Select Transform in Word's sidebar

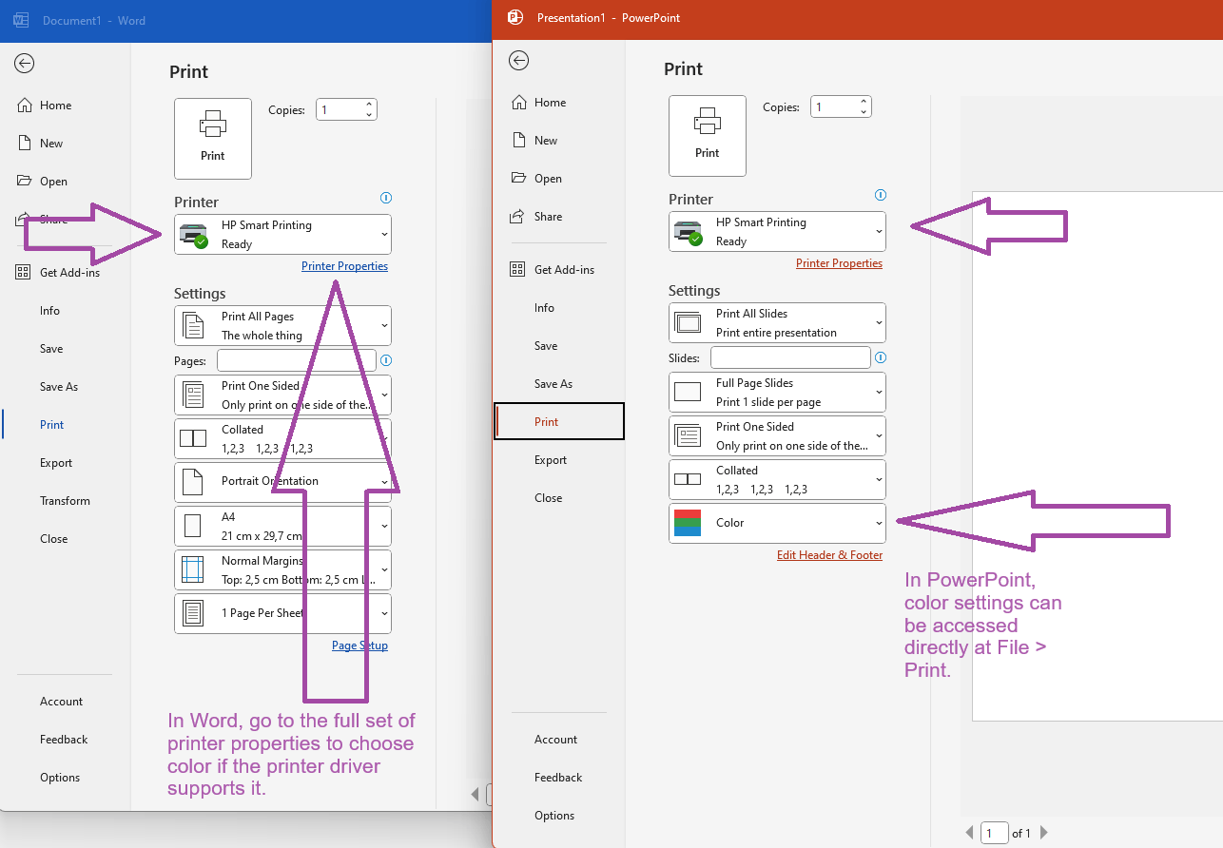(66, 501)
